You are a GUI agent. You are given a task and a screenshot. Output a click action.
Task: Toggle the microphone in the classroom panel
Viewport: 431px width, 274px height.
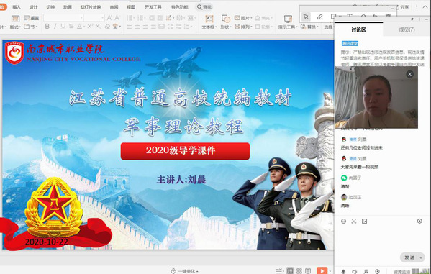tap(343, 271)
